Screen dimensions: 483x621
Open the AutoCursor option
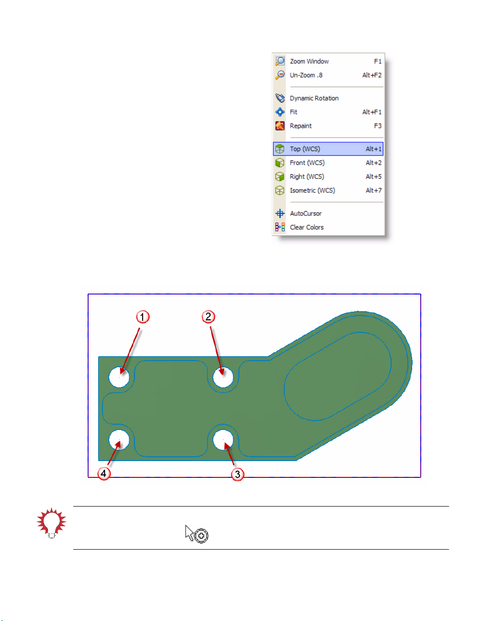328,214
